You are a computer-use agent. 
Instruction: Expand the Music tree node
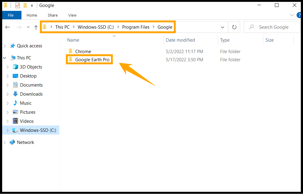[x=8, y=103]
